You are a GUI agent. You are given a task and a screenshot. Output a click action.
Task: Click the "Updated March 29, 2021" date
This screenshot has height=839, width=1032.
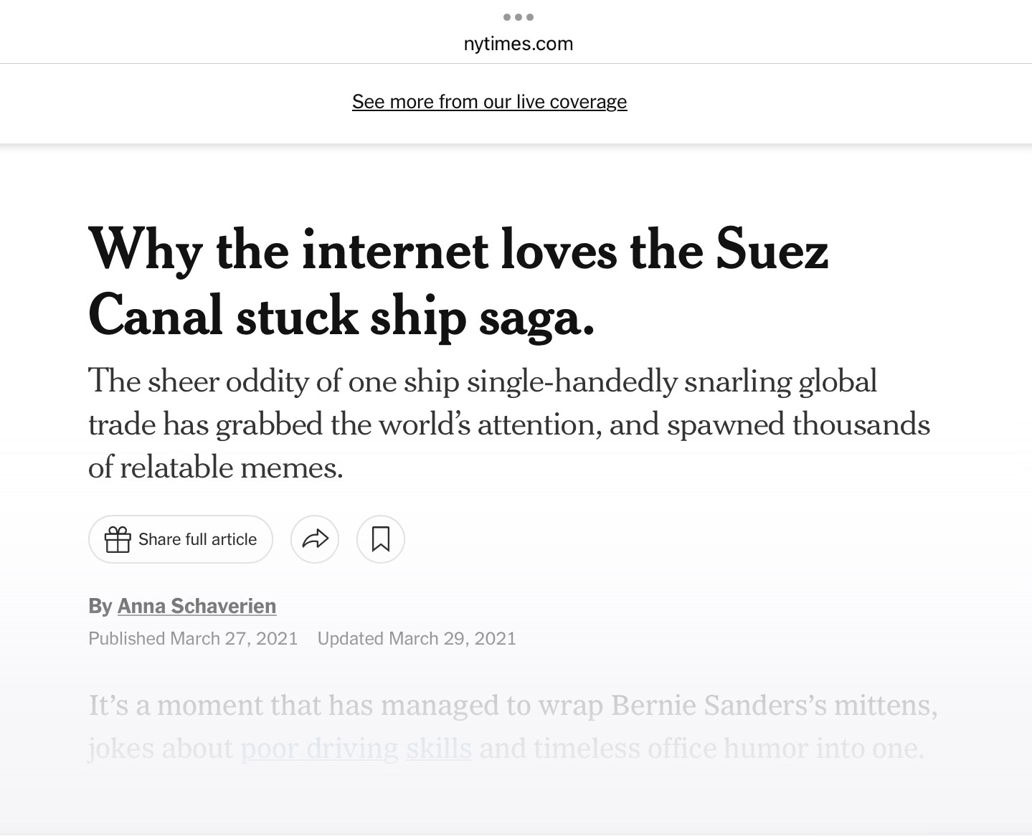(x=417, y=638)
